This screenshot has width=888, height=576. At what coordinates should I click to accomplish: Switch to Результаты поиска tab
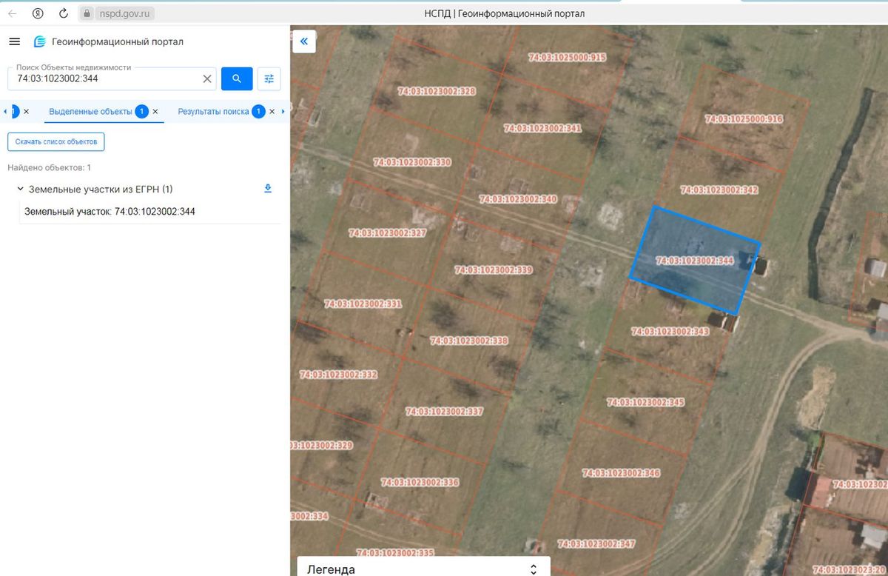213,112
